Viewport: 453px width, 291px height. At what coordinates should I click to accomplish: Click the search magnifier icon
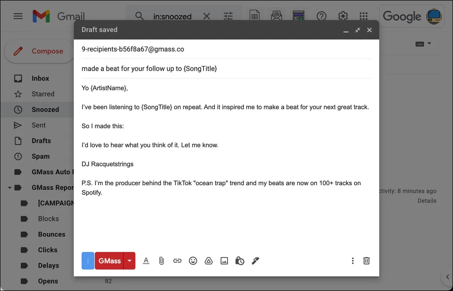point(140,16)
